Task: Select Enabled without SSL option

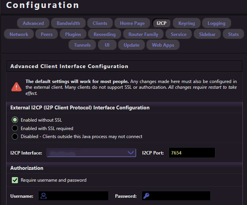Action: pos(15,120)
